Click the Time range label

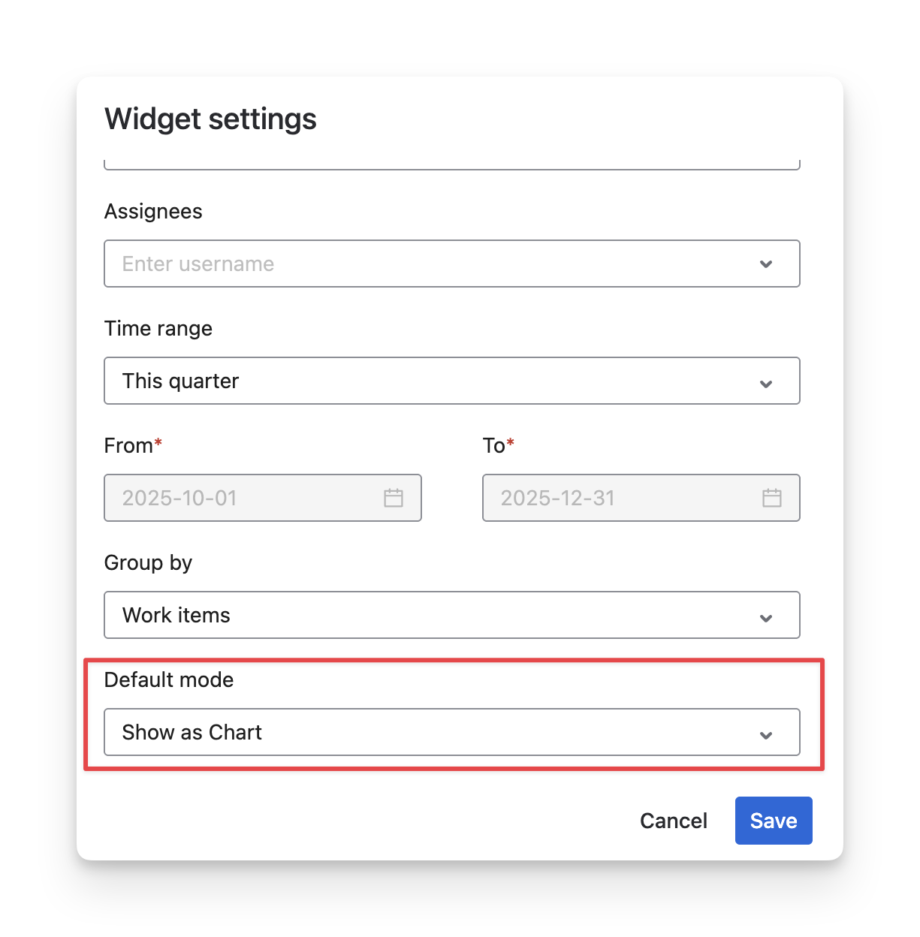[158, 329]
